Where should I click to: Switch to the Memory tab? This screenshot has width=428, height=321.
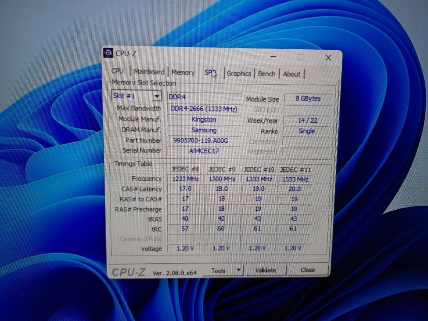click(x=183, y=73)
